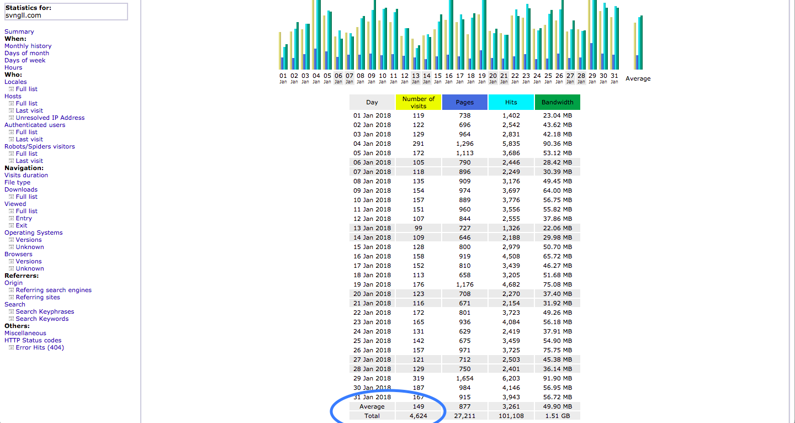Image resolution: width=795 pixels, height=423 pixels.
Task: Click the icon beside Browsers Versions
Action: pyautogui.click(x=12, y=261)
